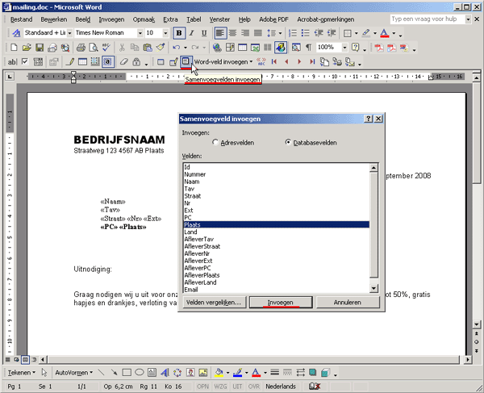Select the Databasevelden radio button
484x393 pixels.
point(288,143)
